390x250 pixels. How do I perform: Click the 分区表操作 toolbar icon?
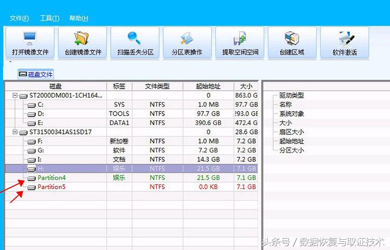point(187,38)
